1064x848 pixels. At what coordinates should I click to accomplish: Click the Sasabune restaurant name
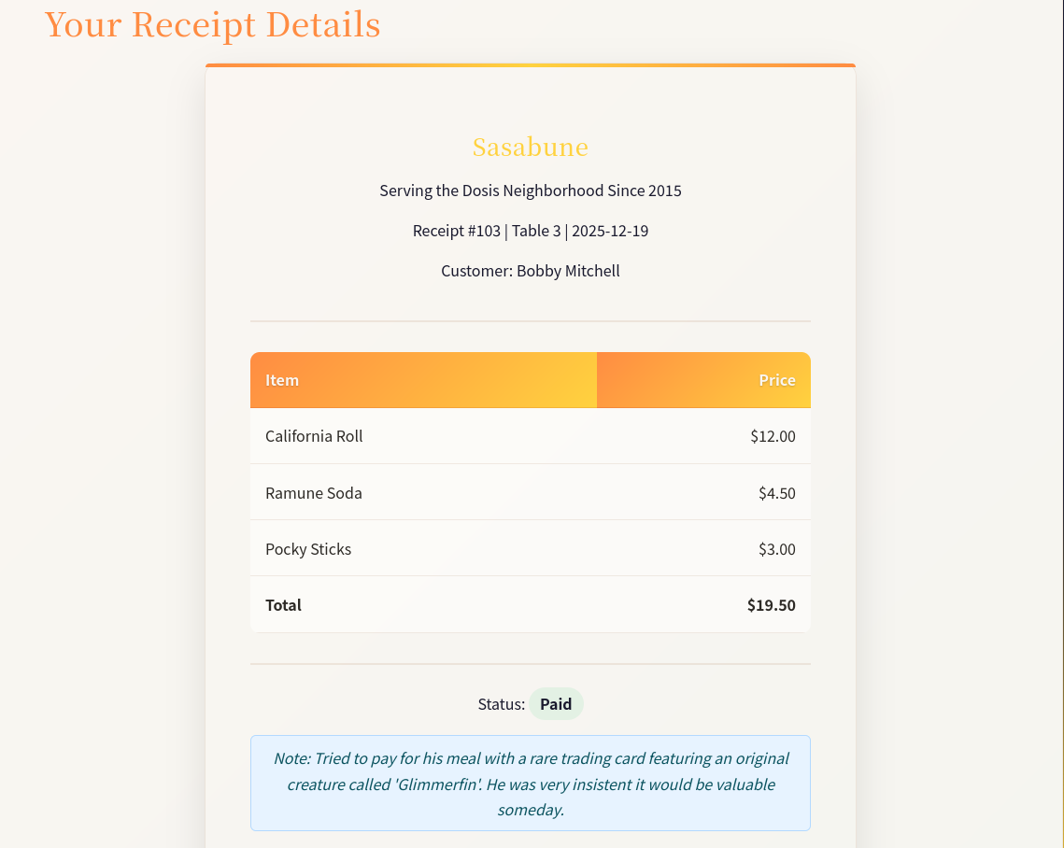pos(530,148)
